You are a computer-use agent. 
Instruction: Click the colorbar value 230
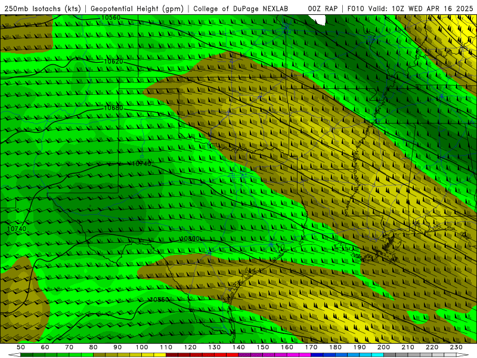tap(456, 347)
